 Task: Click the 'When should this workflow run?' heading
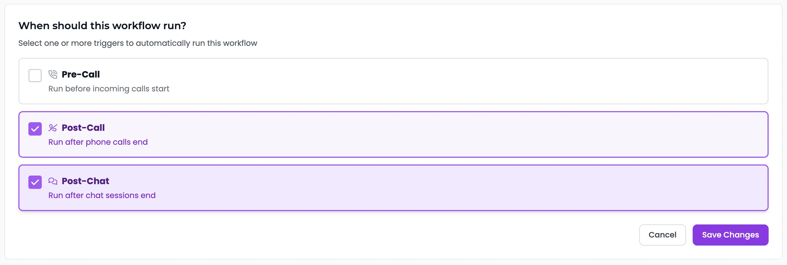click(x=102, y=26)
